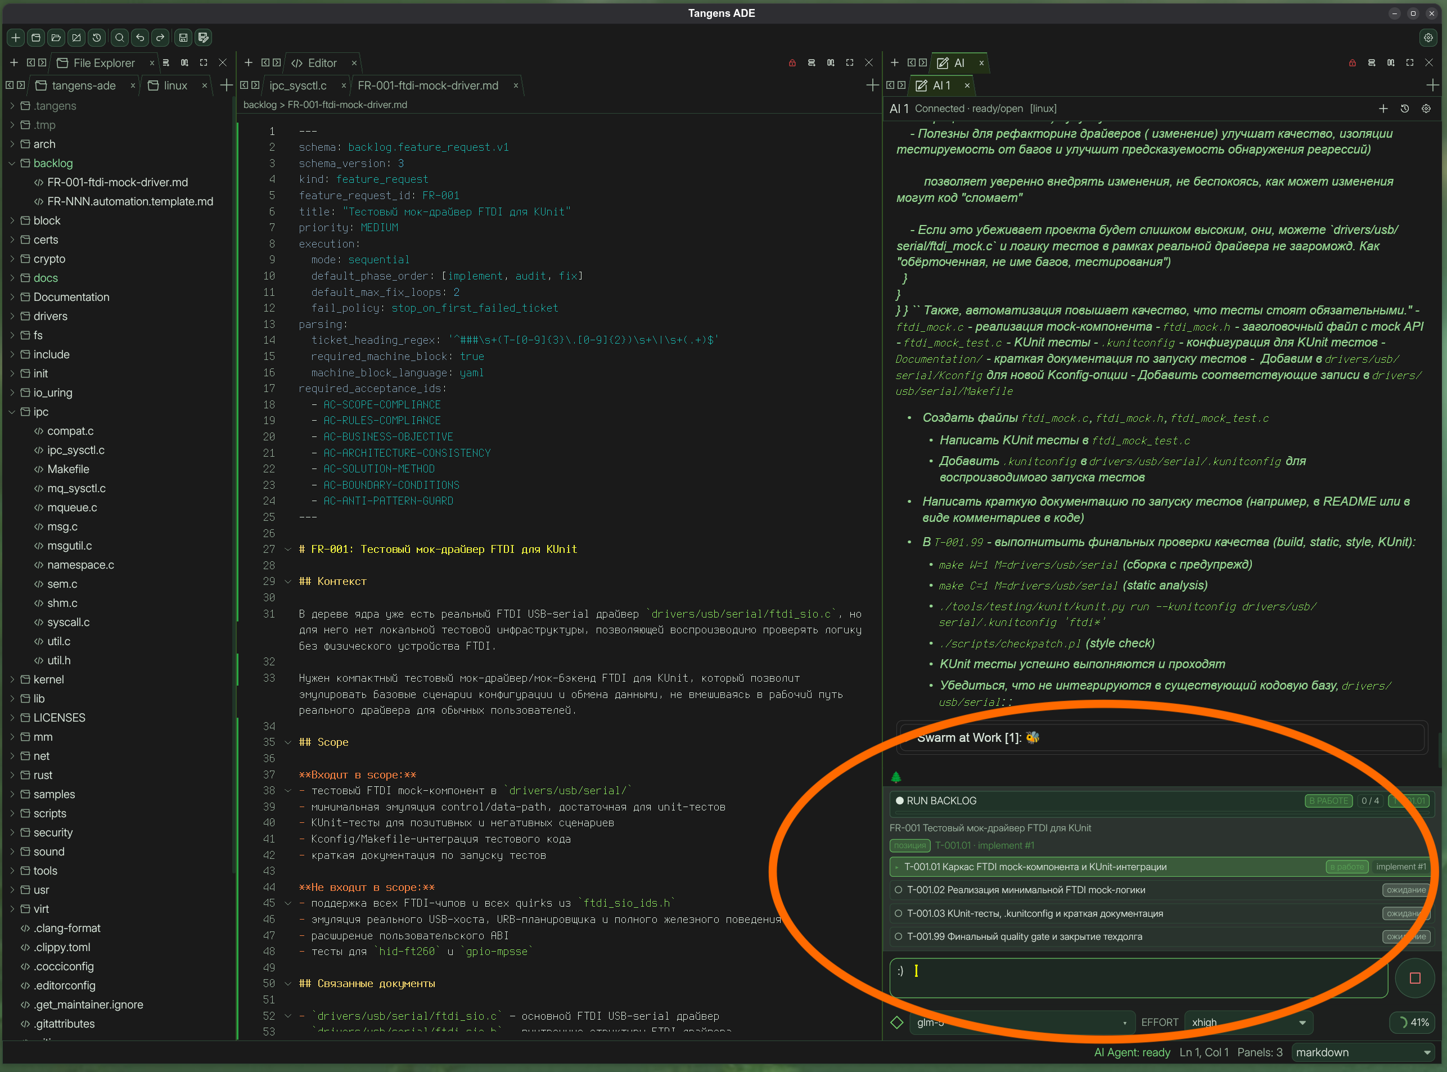Click the implement #1 badge on T-001.01
Image resolution: width=1447 pixels, height=1072 pixels.
point(1400,867)
